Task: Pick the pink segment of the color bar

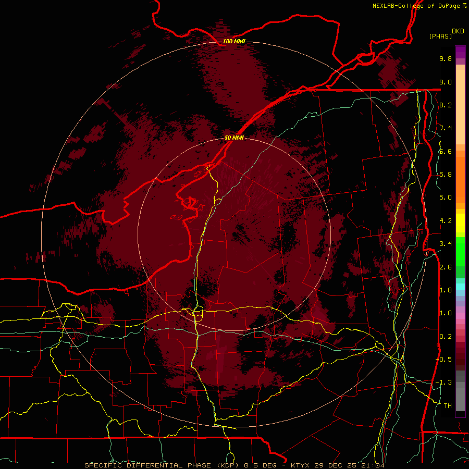Action: pyautogui.click(x=460, y=316)
